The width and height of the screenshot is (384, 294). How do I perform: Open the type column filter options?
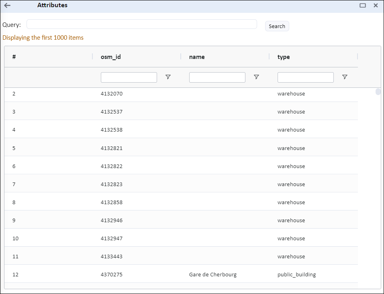345,77
